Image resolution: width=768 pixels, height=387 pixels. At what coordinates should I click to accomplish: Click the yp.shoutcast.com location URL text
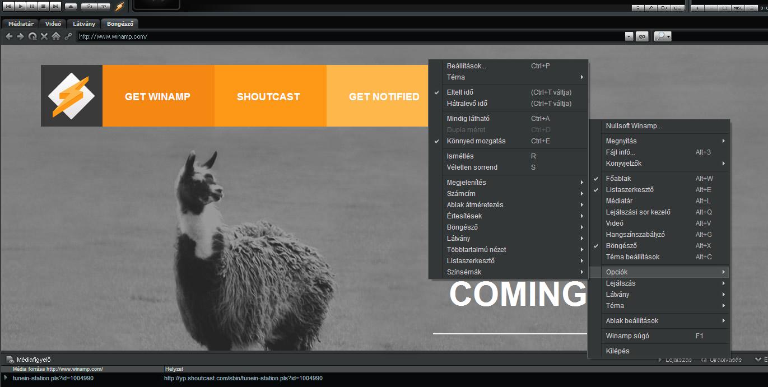tap(243, 378)
